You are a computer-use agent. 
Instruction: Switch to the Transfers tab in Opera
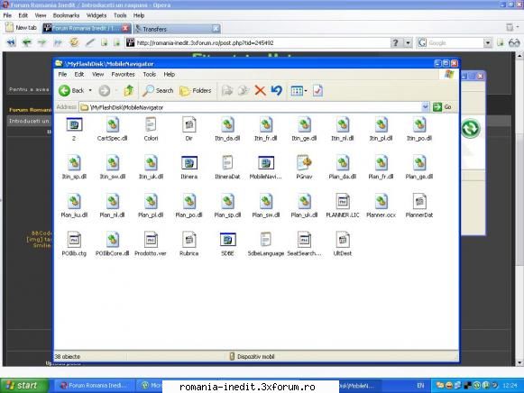[x=177, y=29]
